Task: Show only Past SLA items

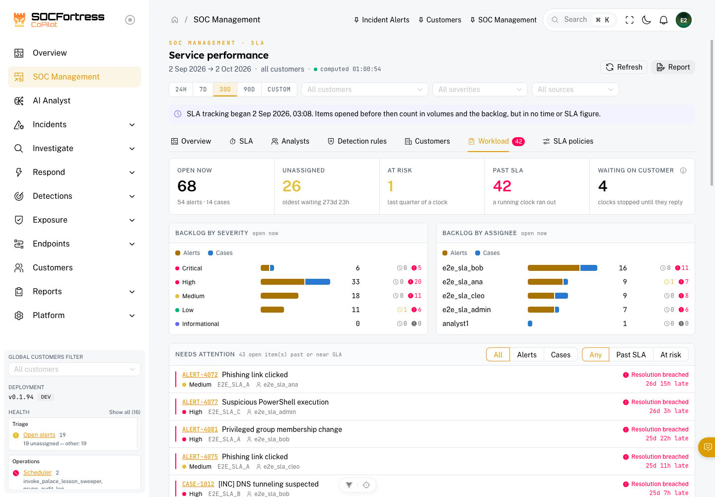Action: point(631,354)
